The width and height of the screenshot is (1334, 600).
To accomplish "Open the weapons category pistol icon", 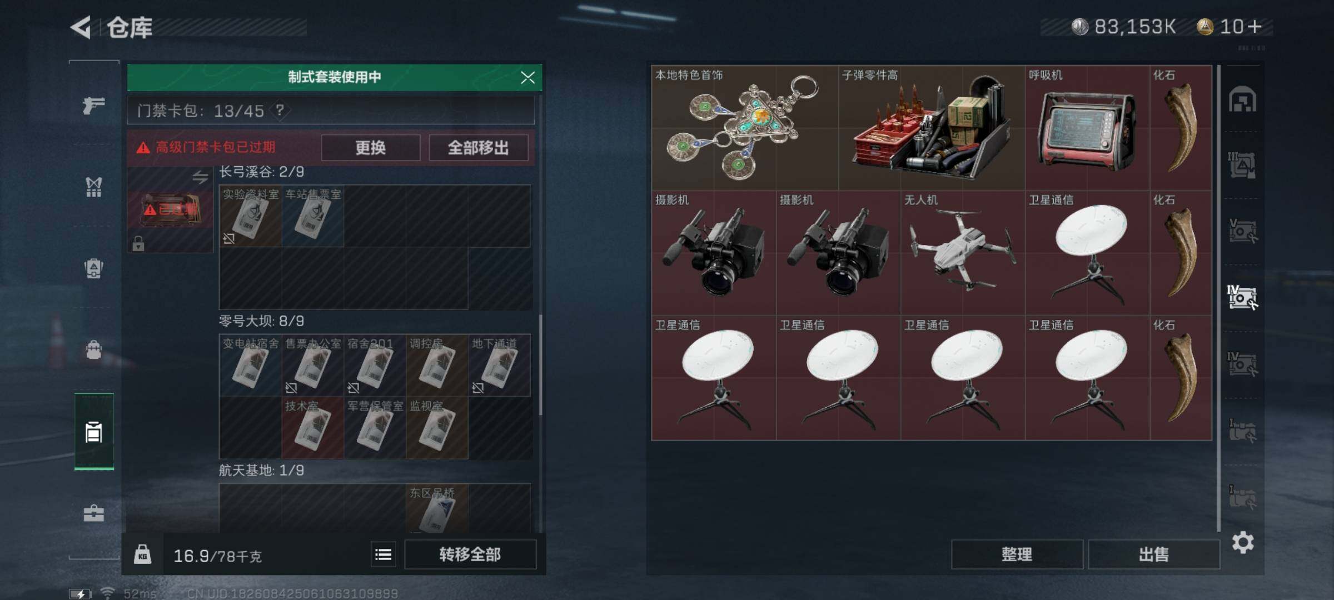I will (93, 104).
